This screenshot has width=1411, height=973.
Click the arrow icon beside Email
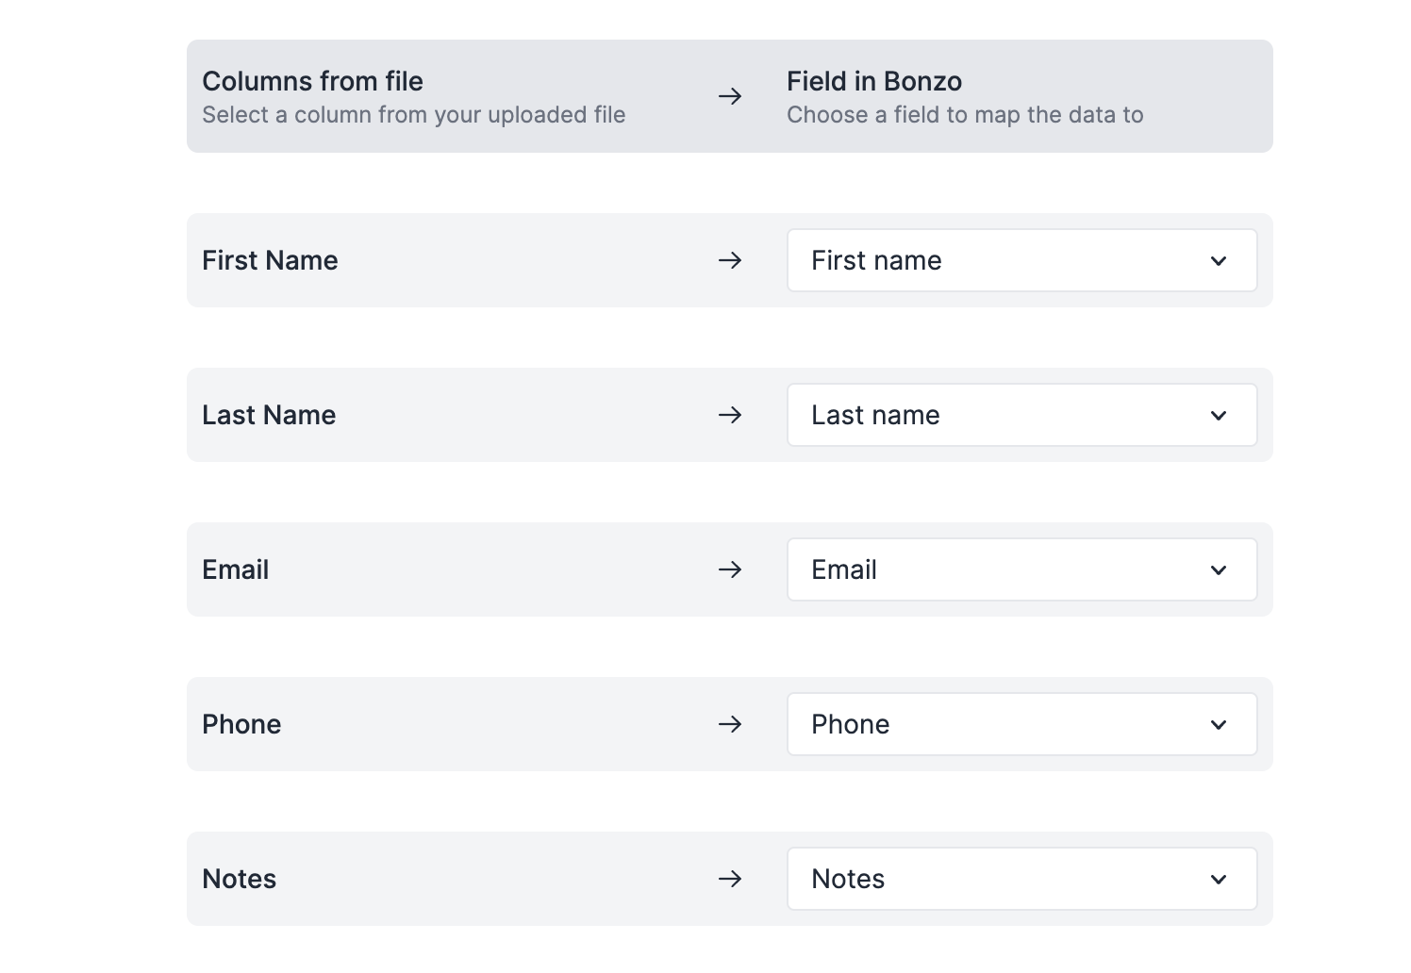(730, 569)
